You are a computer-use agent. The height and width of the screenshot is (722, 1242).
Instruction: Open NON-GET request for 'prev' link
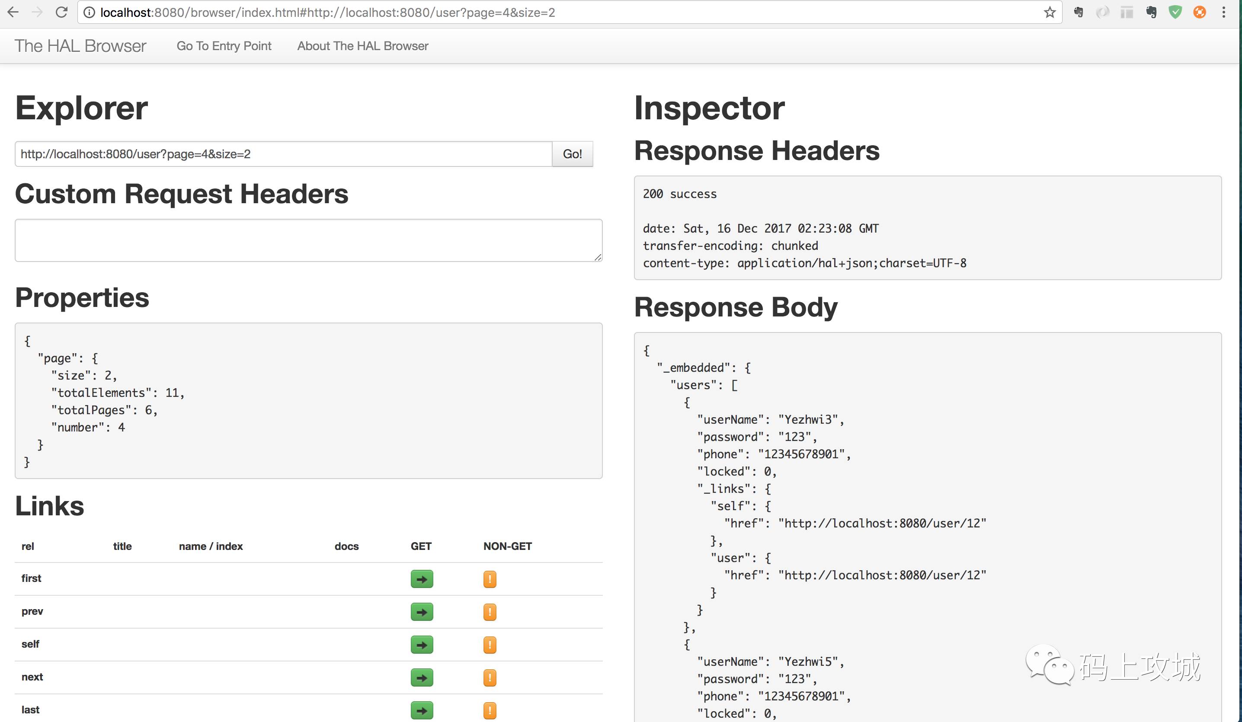(x=490, y=612)
